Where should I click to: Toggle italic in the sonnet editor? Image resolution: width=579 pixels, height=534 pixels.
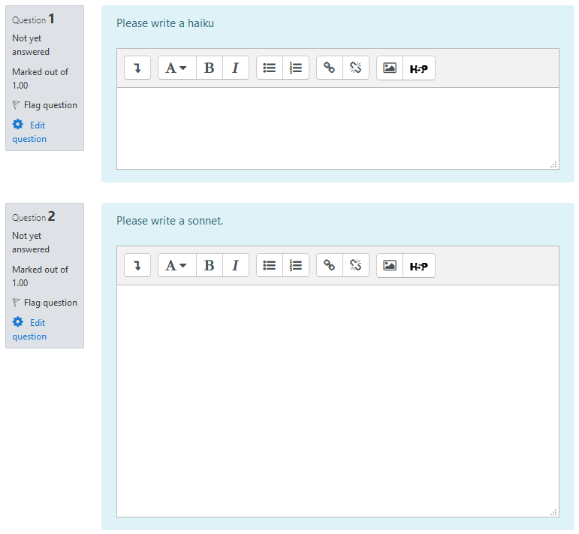pyautogui.click(x=236, y=266)
